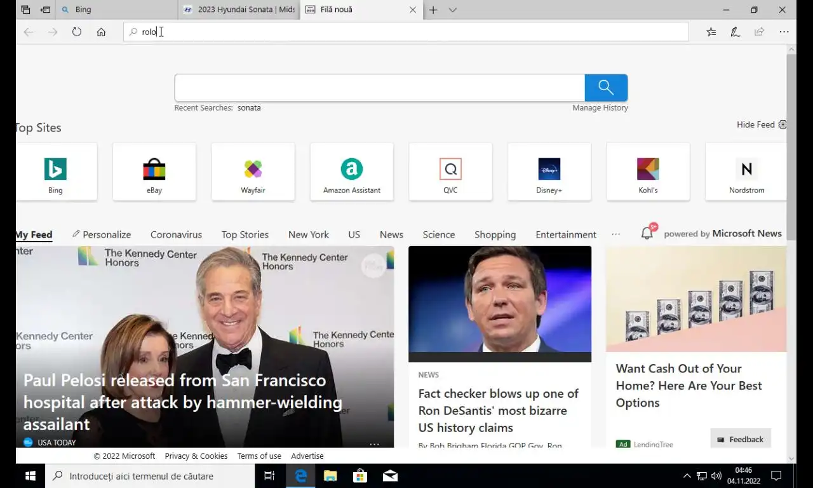Open recent search sonata
Image resolution: width=813 pixels, height=488 pixels.
click(x=249, y=108)
